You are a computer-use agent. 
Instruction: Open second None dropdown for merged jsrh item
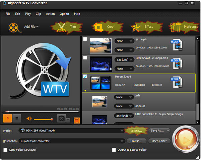tap(124, 106)
